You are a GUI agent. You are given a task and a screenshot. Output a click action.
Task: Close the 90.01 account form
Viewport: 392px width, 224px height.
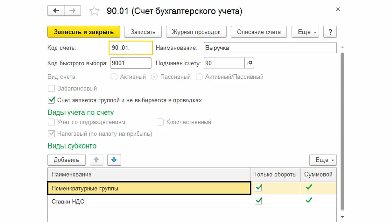tap(338, 9)
